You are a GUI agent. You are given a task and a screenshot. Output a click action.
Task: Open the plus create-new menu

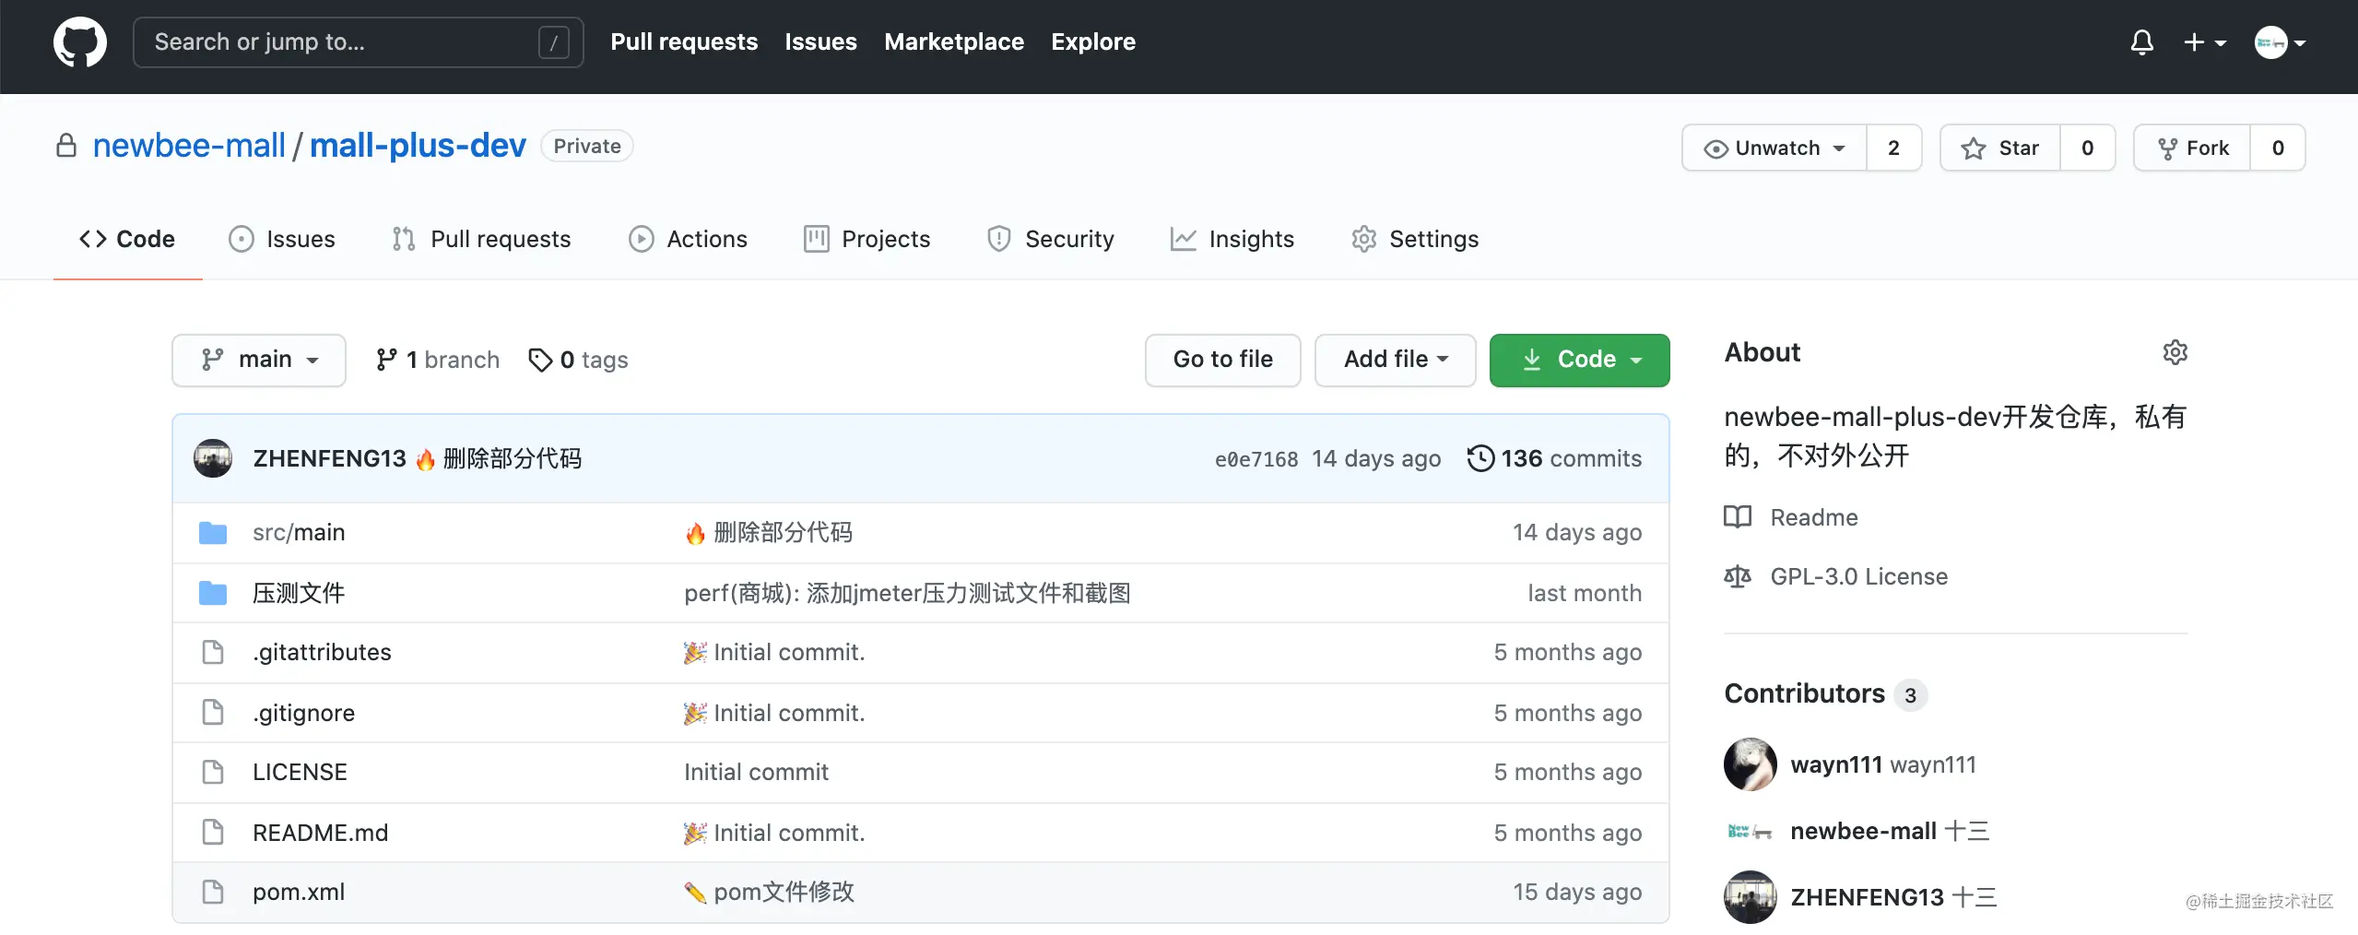[x=2204, y=42]
